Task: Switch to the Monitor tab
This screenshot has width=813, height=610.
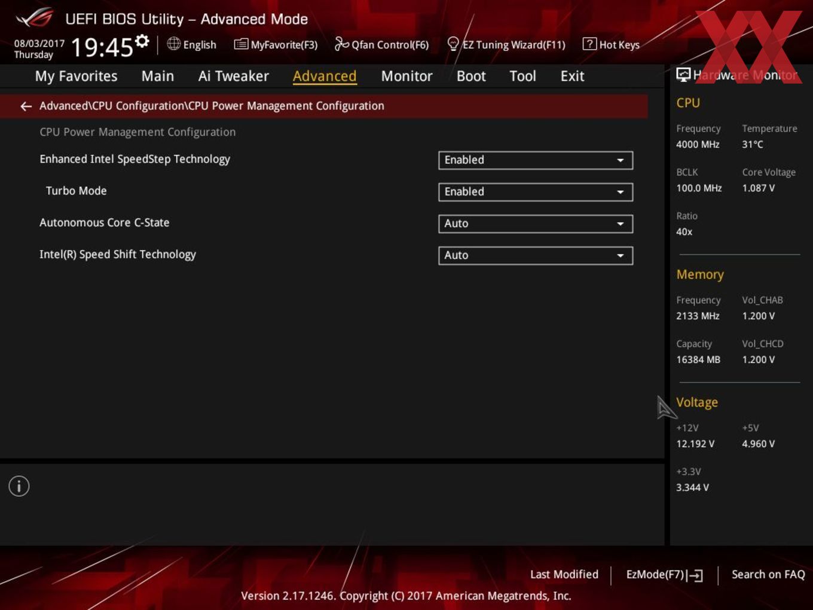Action: 407,77
